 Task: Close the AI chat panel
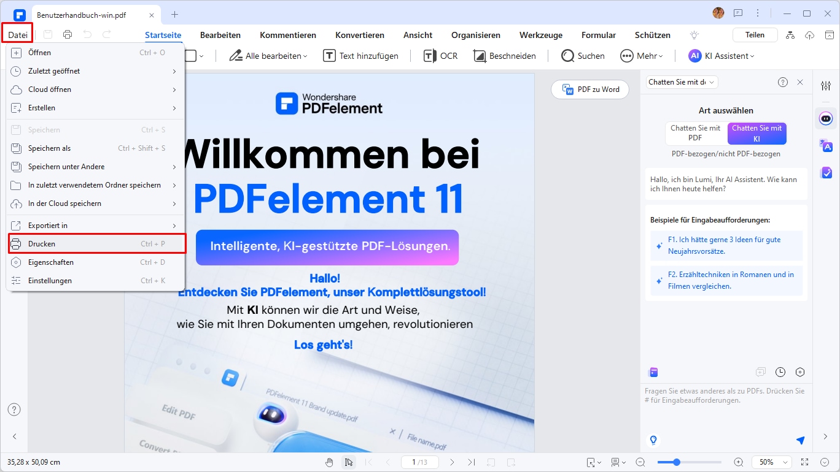tap(800, 82)
